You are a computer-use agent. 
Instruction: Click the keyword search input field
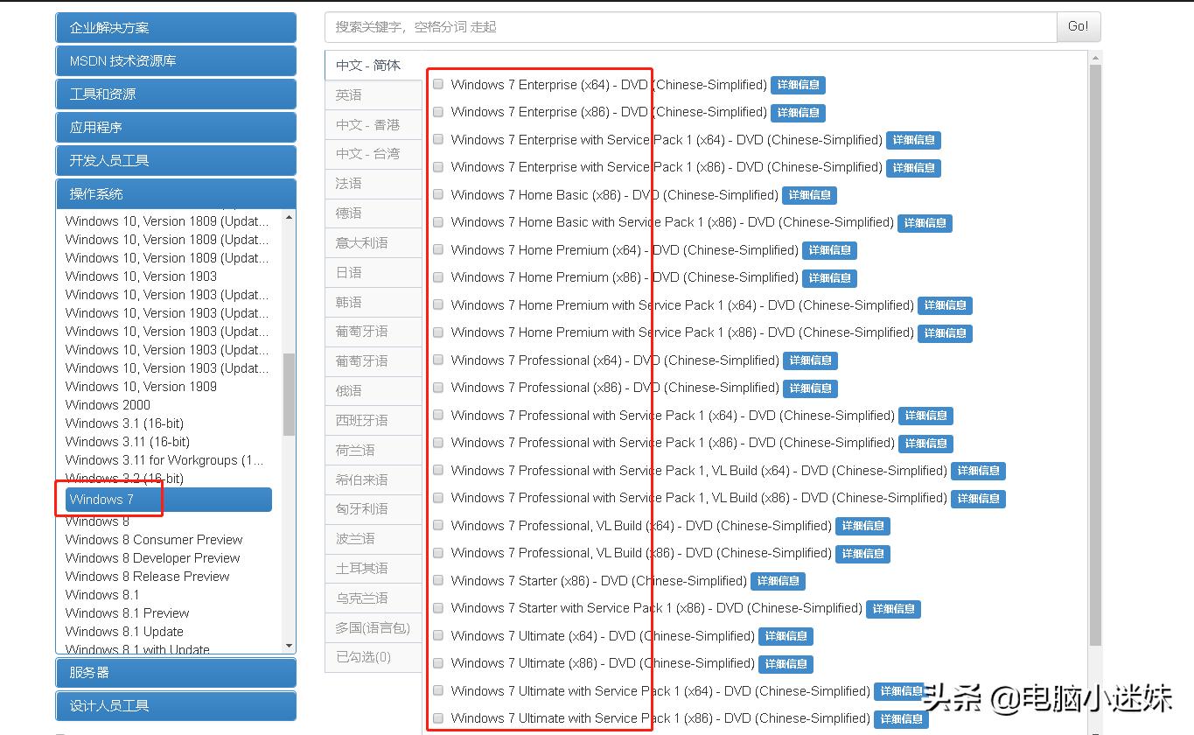coord(689,27)
